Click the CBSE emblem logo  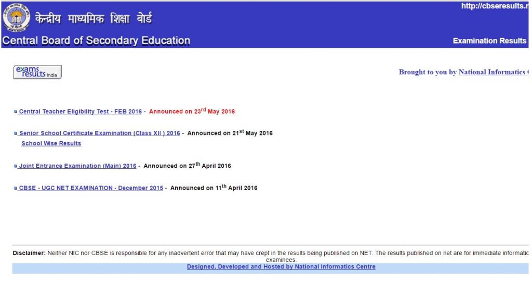pyautogui.click(x=16, y=18)
